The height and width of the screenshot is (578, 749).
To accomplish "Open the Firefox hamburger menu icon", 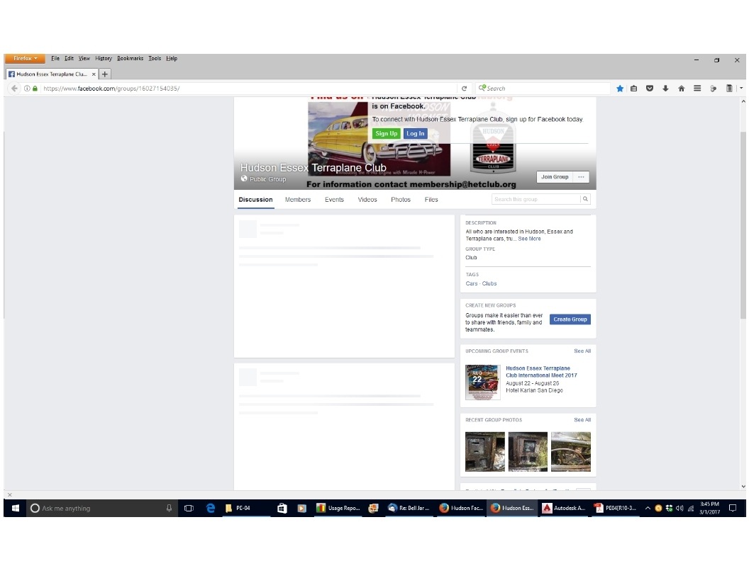I will tap(697, 89).
